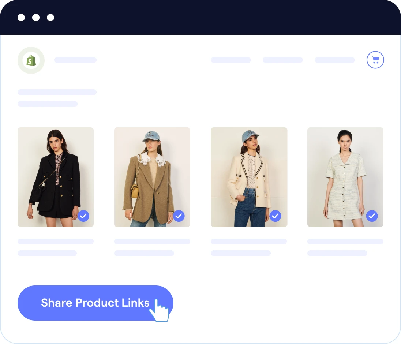Select the cream jacket product photo
401x344 pixels.
[249, 177]
